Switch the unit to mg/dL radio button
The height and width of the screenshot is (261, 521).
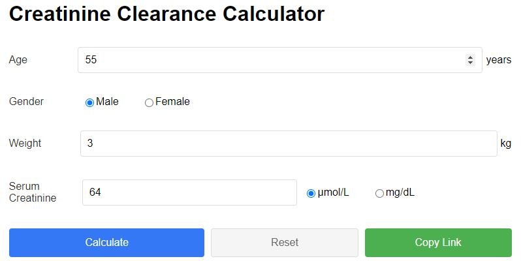[379, 193]
